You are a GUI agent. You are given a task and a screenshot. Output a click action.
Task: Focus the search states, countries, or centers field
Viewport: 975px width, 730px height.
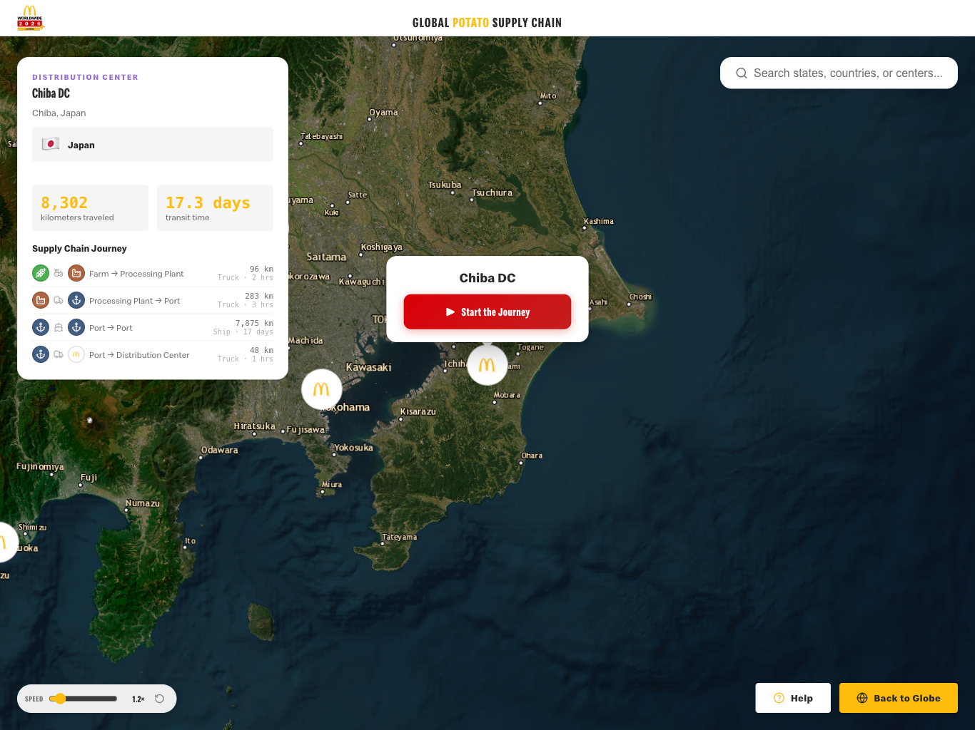click(839, 73)
